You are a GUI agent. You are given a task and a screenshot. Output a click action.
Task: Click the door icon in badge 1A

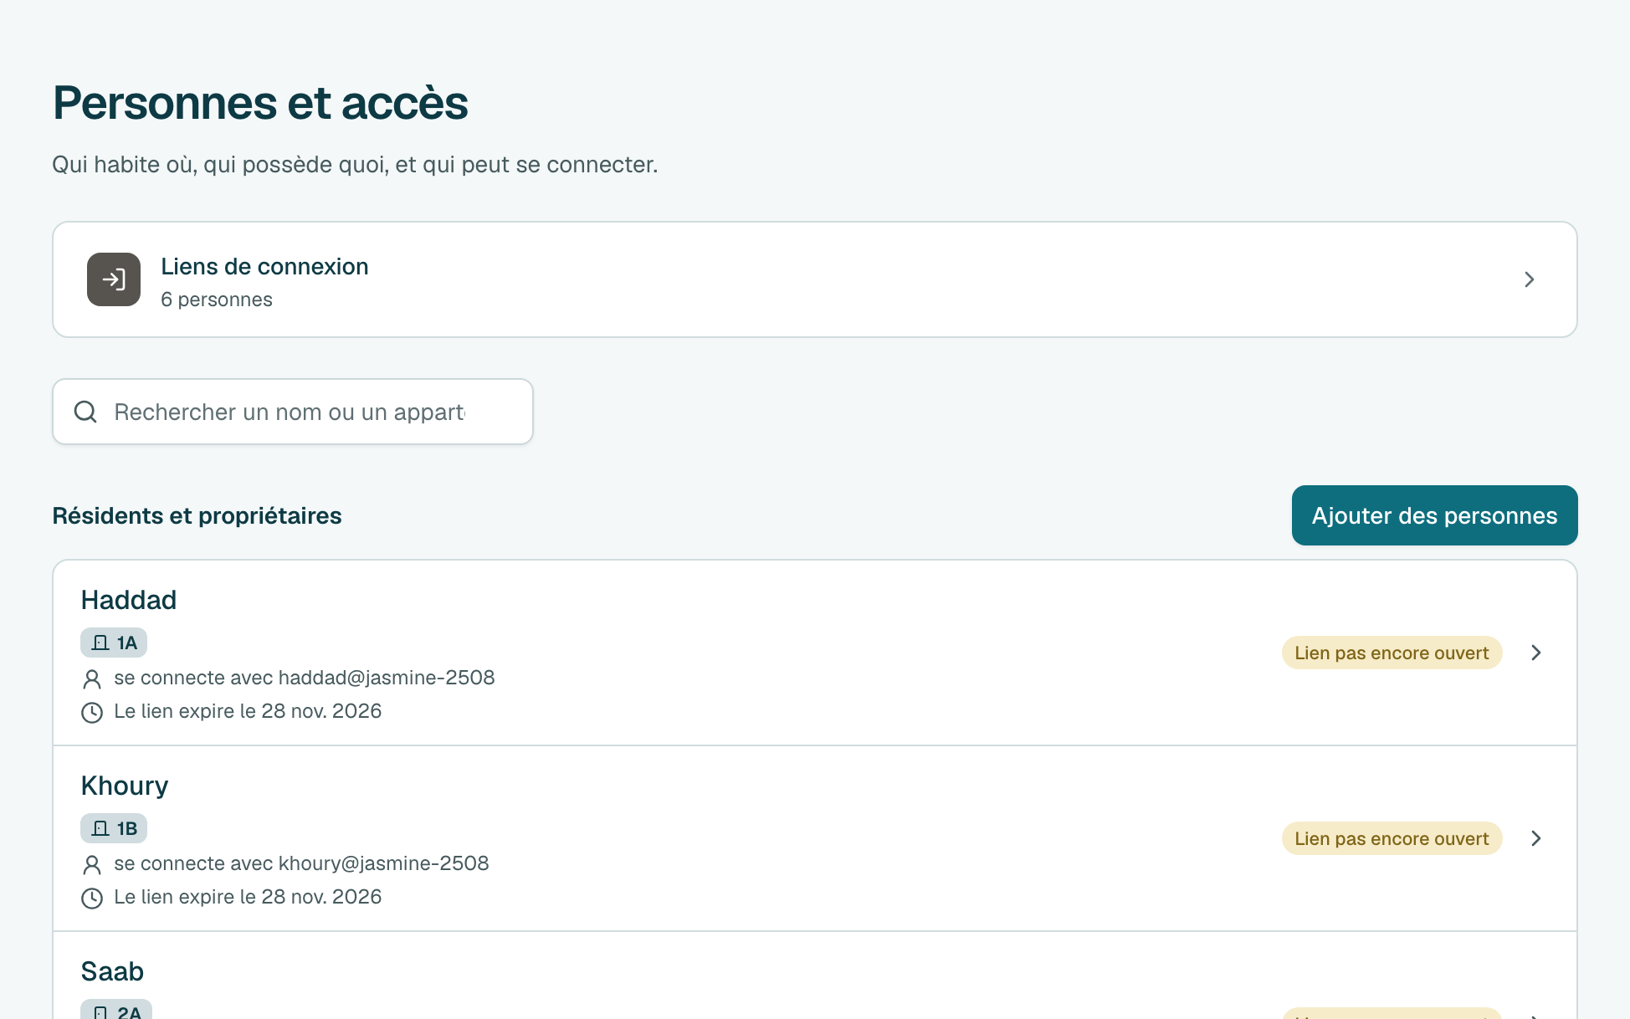click(x=100, y=643)
